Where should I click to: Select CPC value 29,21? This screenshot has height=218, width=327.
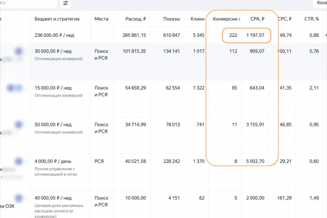coord(286,162)
